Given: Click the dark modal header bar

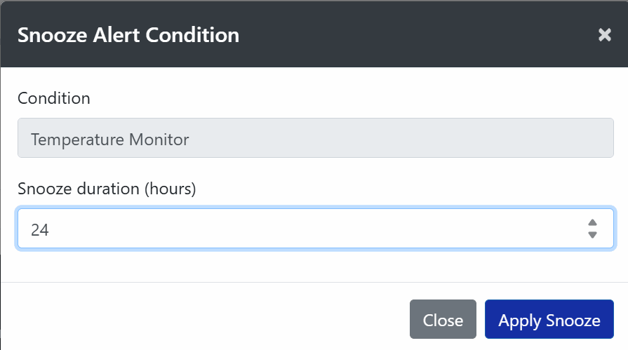Looking at the screenshot, I should pyautogui.click(x=314, y=34).
